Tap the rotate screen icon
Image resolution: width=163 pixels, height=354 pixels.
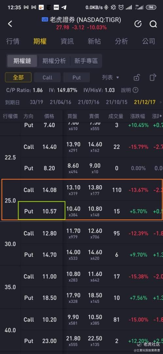pos(153,77)
